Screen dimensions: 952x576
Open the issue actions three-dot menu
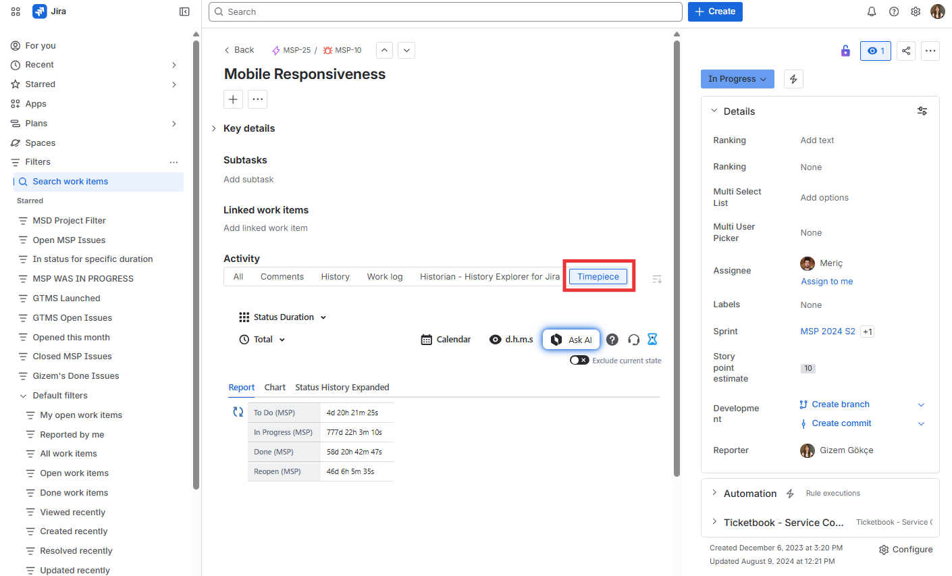click(930, 51)
